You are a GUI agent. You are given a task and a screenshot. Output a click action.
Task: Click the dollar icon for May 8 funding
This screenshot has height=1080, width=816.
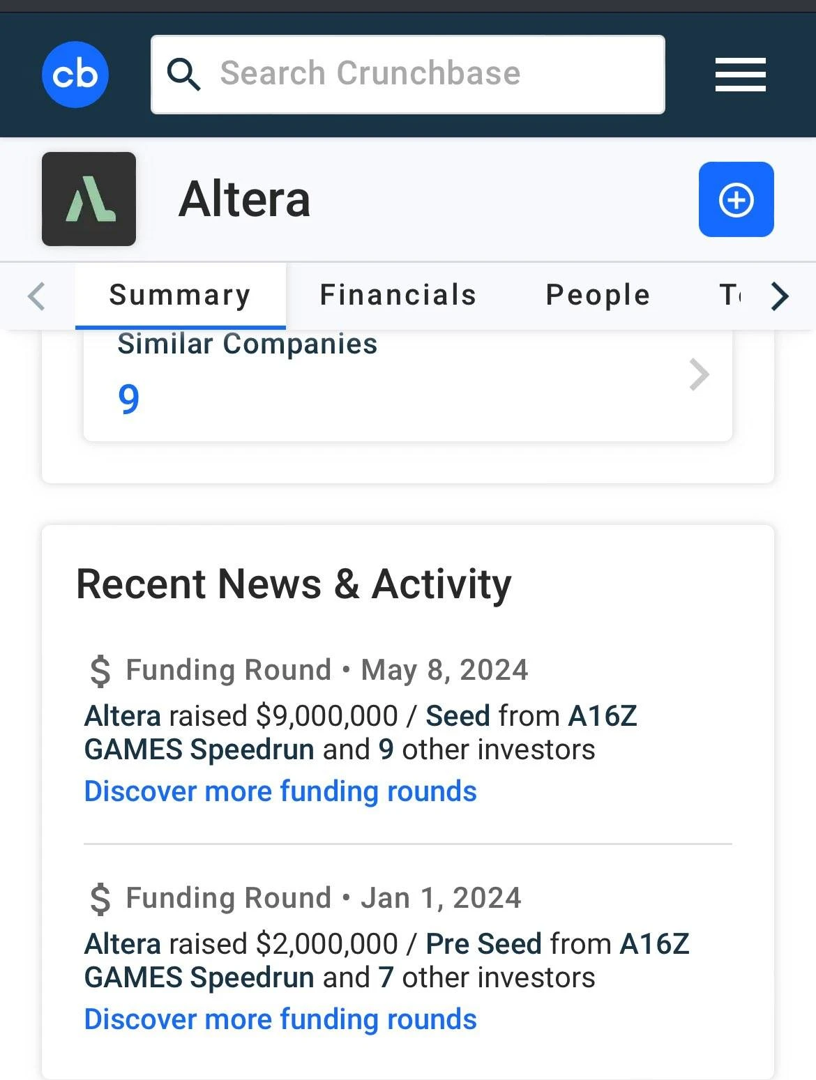click(x=100, y=671)
